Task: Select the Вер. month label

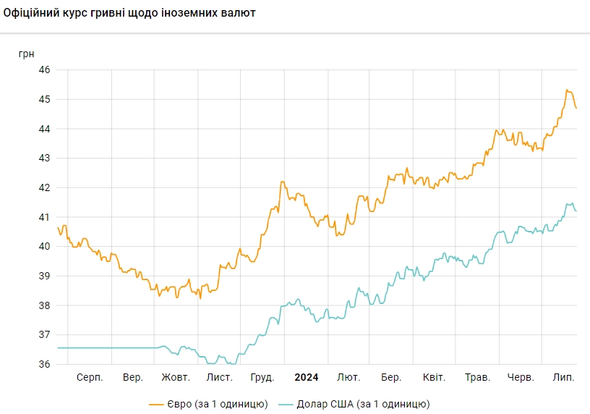Action: pos(133,378)
